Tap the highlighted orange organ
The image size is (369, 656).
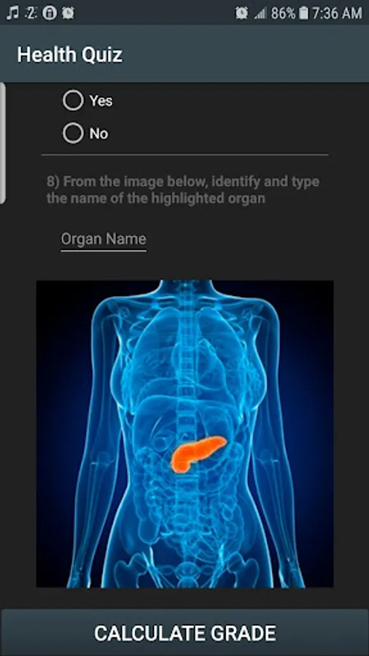tap(198, 454)
